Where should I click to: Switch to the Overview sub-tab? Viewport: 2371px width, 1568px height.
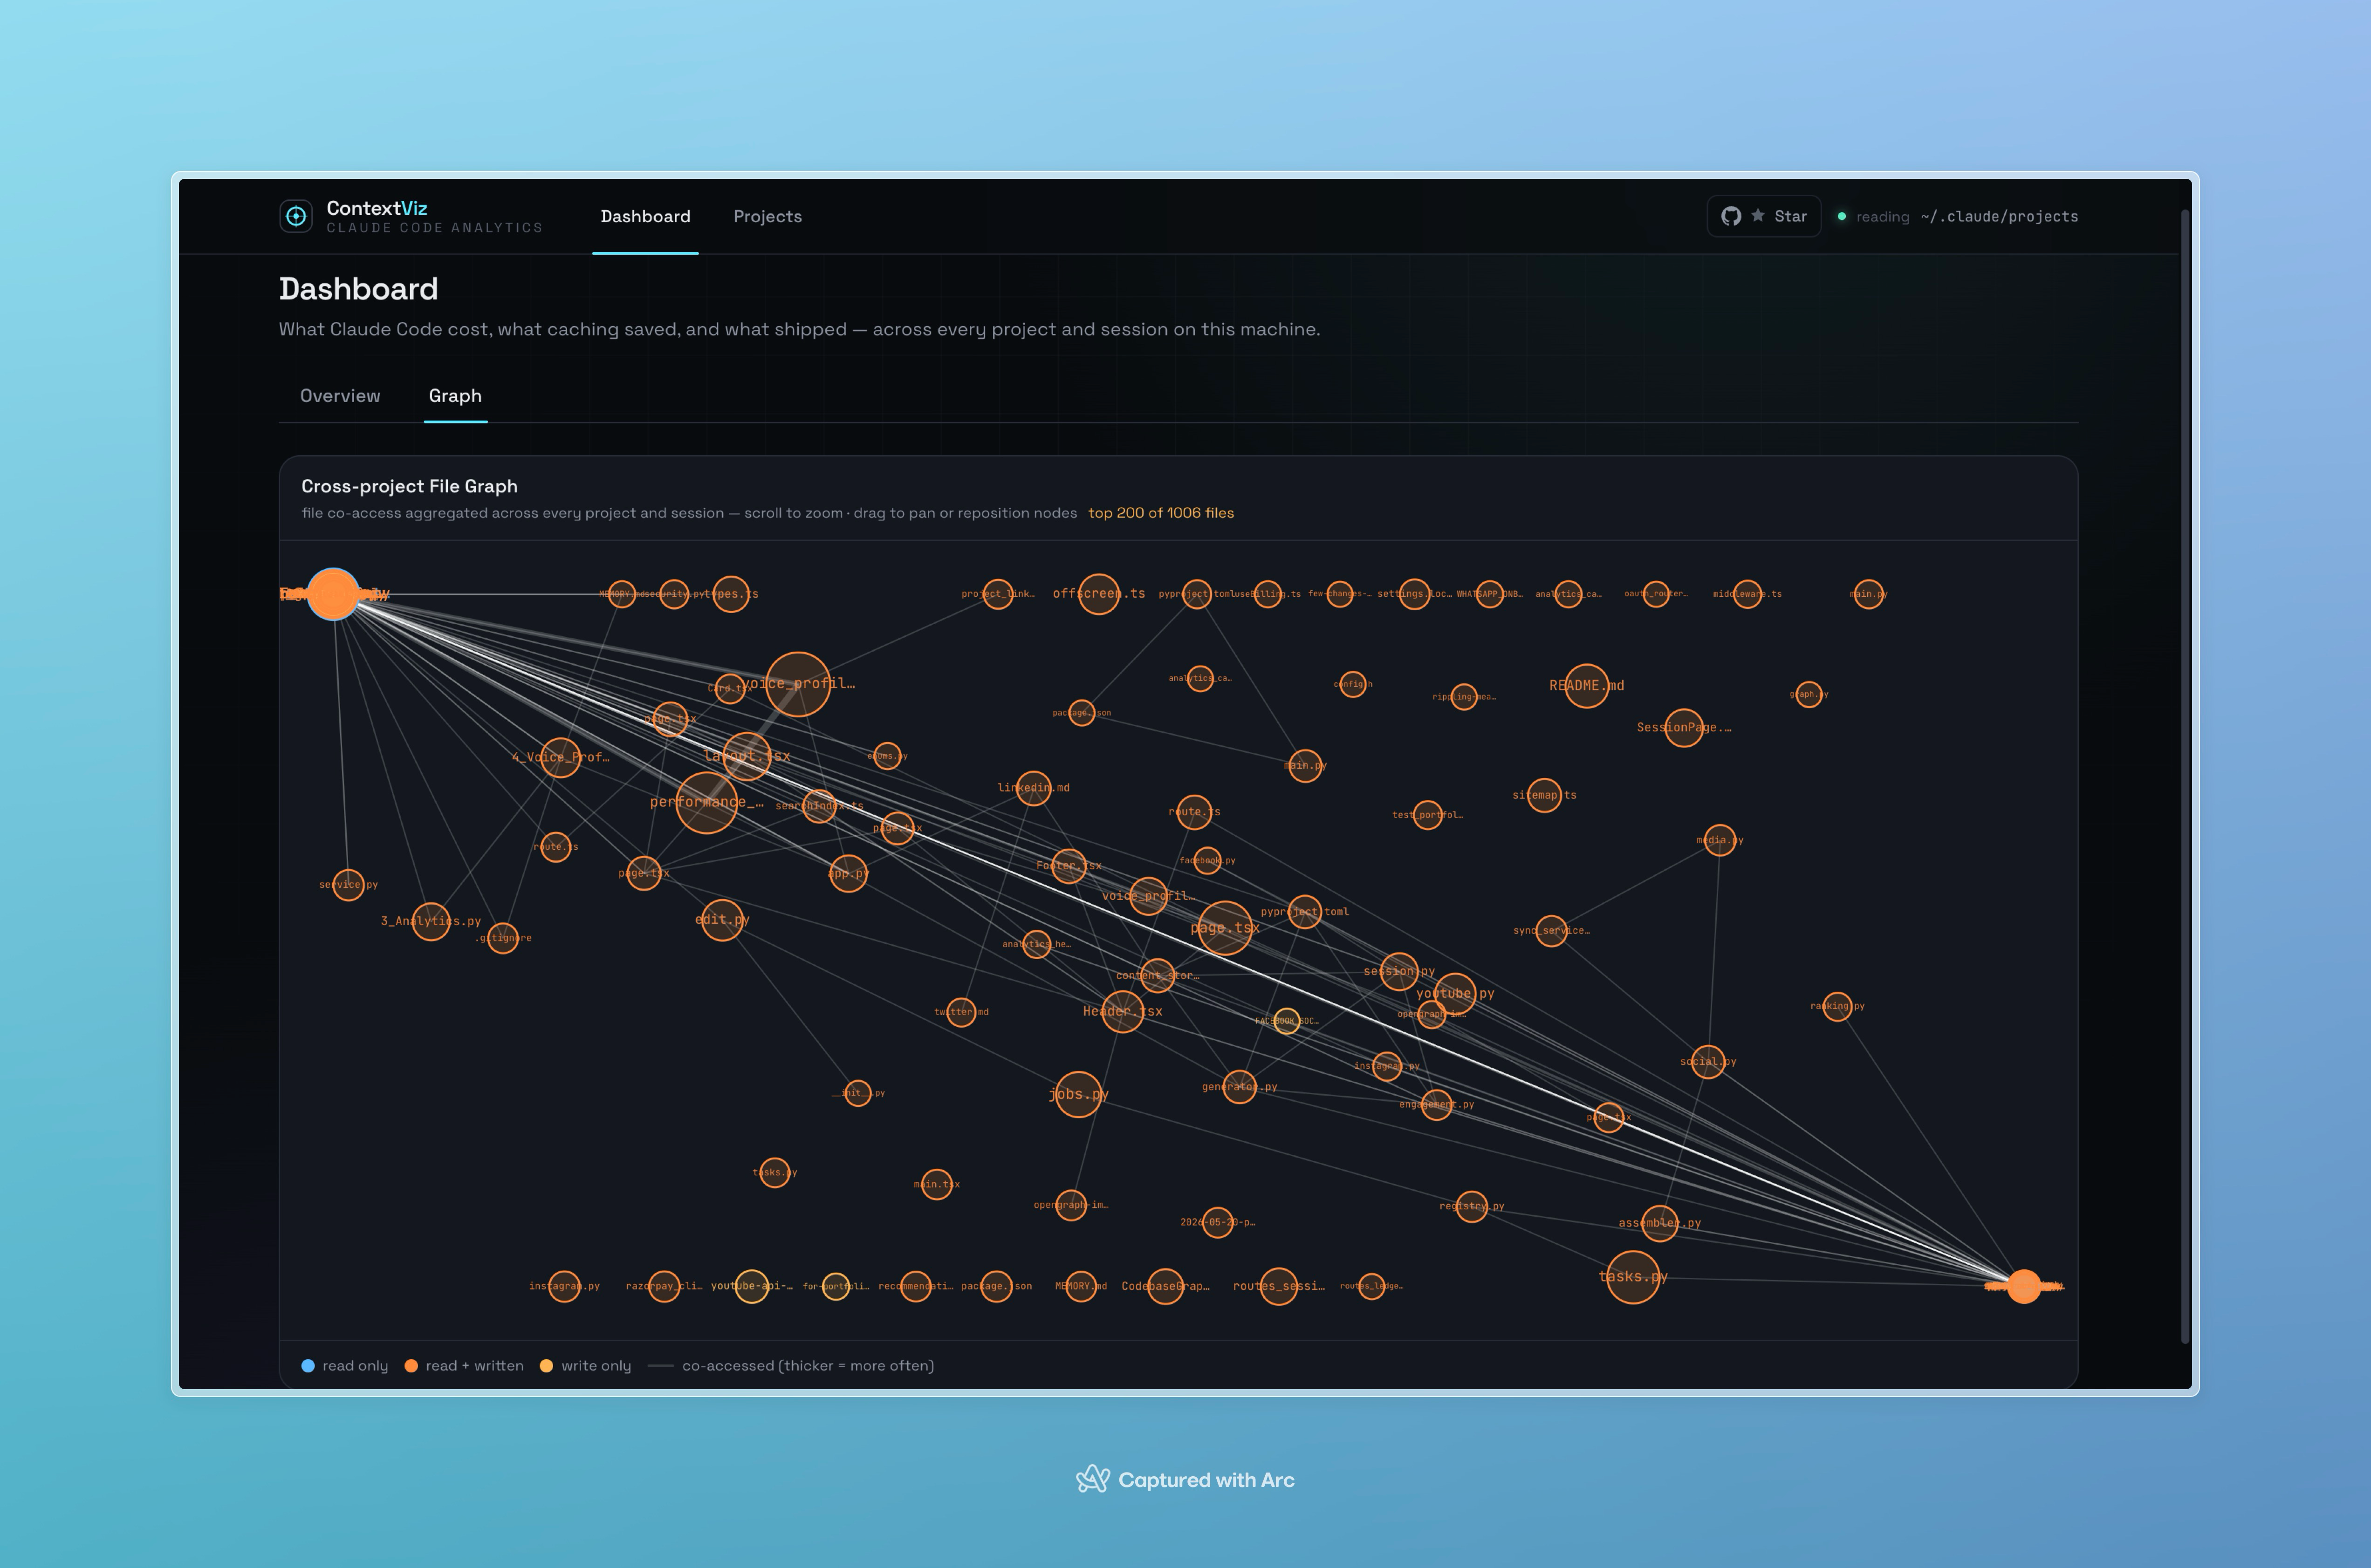[340, 396]
